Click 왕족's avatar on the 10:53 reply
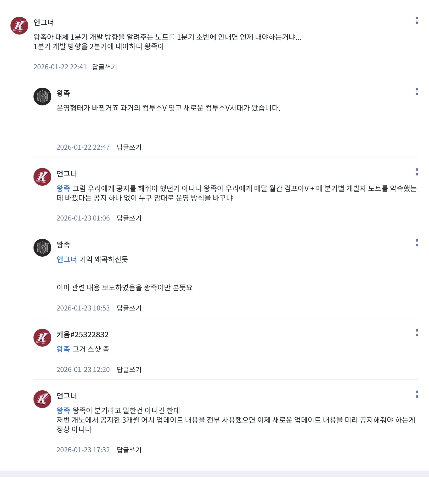This screenshot has width=429, height=486. click(42, 248)
